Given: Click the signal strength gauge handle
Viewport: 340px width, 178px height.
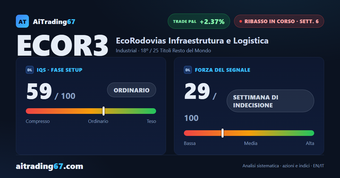Looking at the screenshot, I should coord(223,133).
